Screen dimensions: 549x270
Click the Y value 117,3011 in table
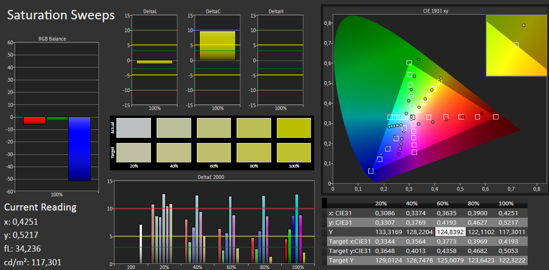(512, 232)
